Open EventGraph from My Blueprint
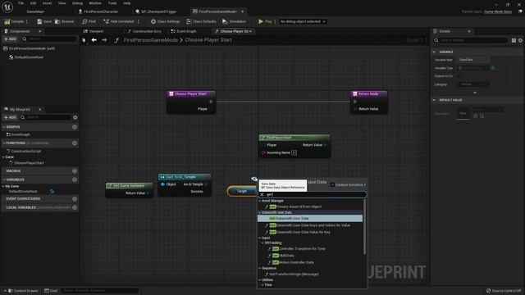This screenshot has height=295, width=525. 21,134
